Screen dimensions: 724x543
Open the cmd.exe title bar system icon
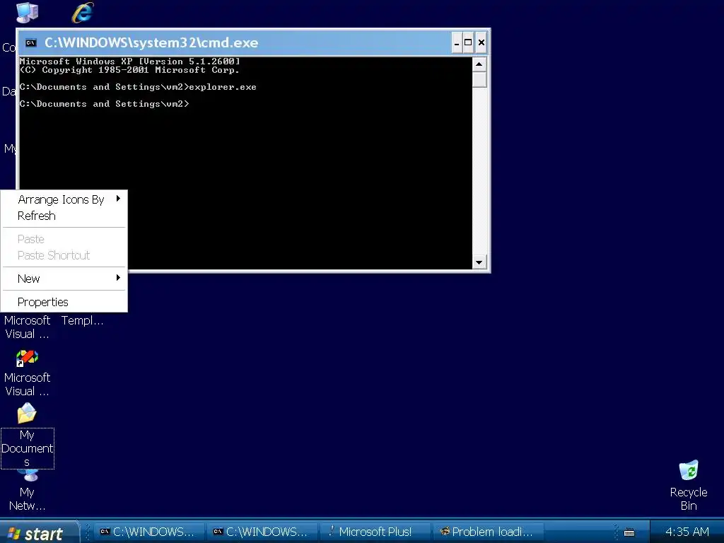(x=31, y=43)
